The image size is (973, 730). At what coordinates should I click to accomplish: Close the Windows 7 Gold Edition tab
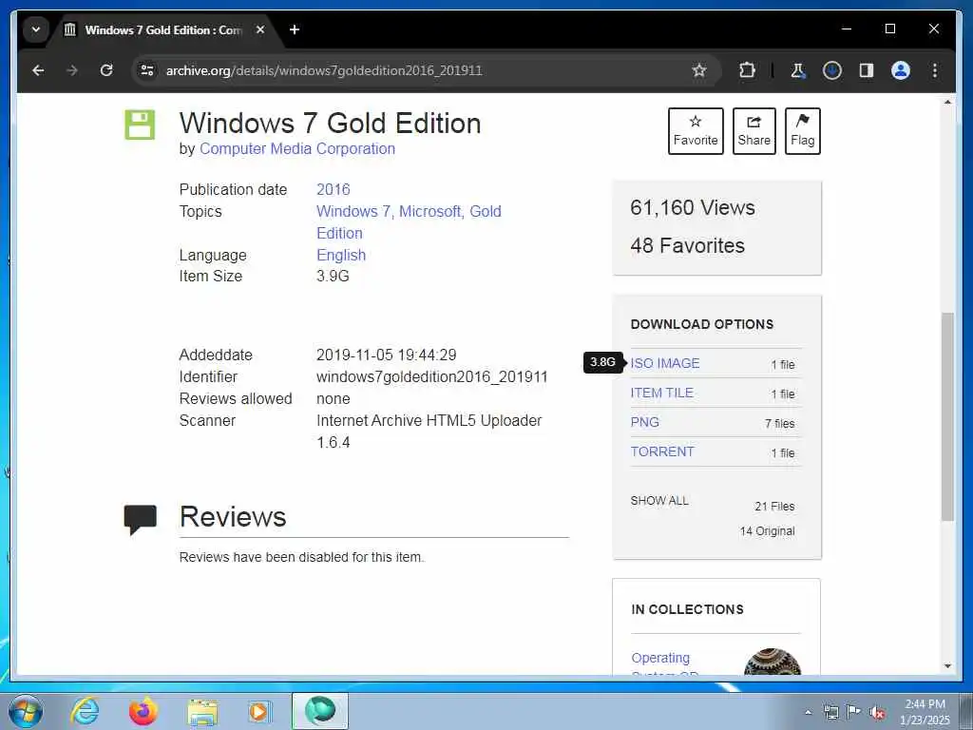tap(260, 29)
